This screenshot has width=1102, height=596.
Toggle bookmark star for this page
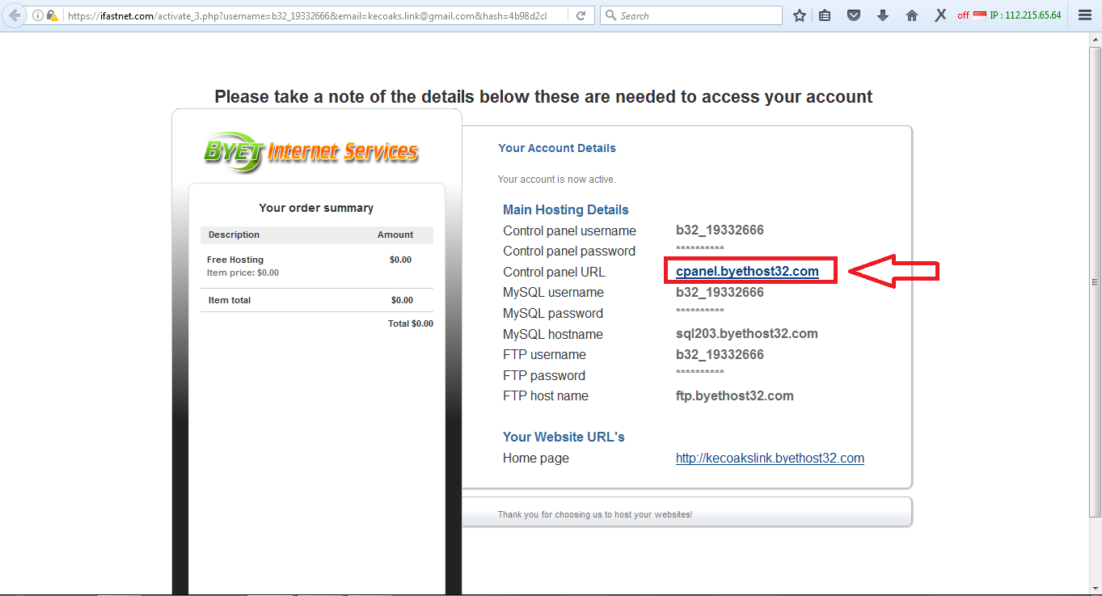[799, 15]
